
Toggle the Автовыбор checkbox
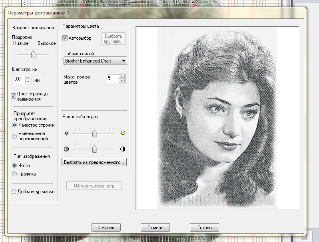click(65, 38)
